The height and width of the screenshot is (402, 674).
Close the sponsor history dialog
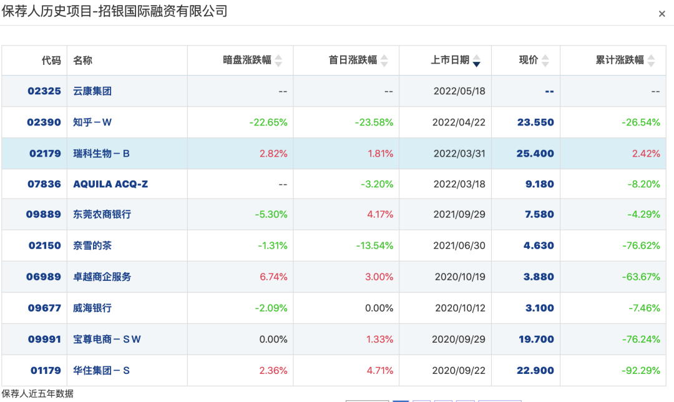(x=662, y=14)
